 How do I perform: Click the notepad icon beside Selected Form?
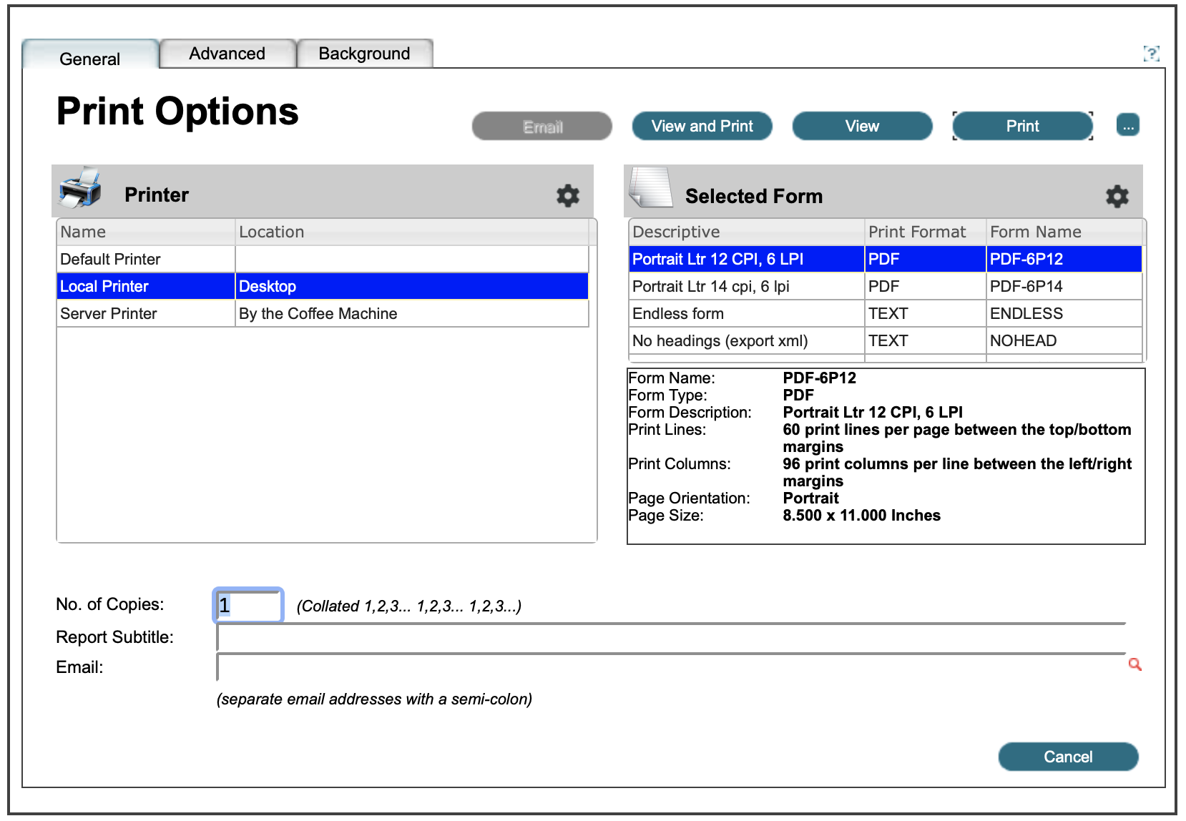point(650,188)
